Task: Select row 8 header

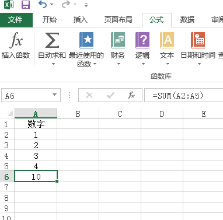Action: pos(7,197)
